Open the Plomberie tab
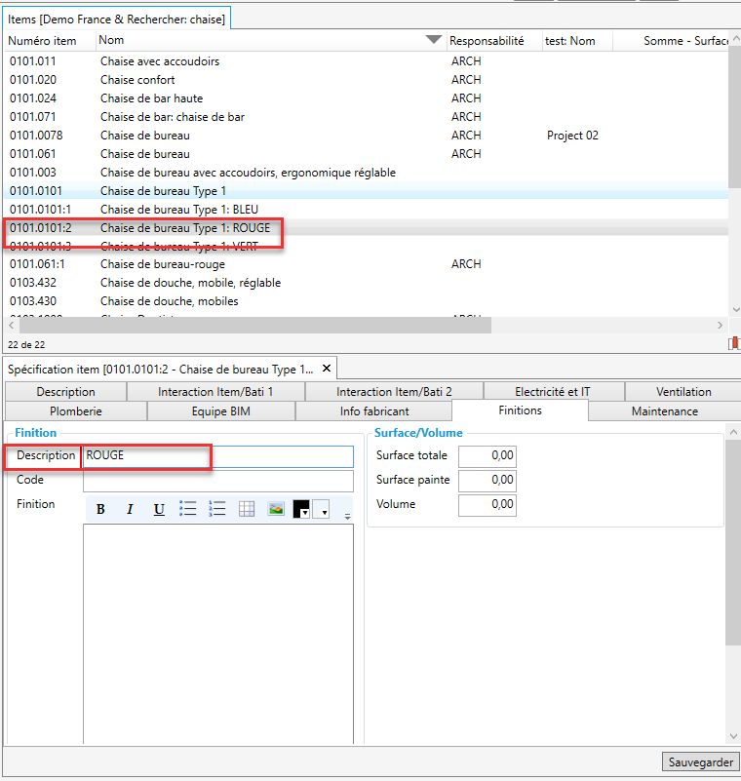 pyautogui.click(x=75, y=411)
